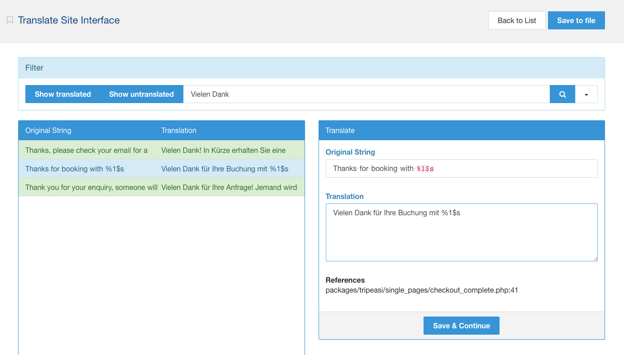Click the %1$s placeholder in the Original String field
The width and height of the screenshot is (624, 355).
[425, 169]
